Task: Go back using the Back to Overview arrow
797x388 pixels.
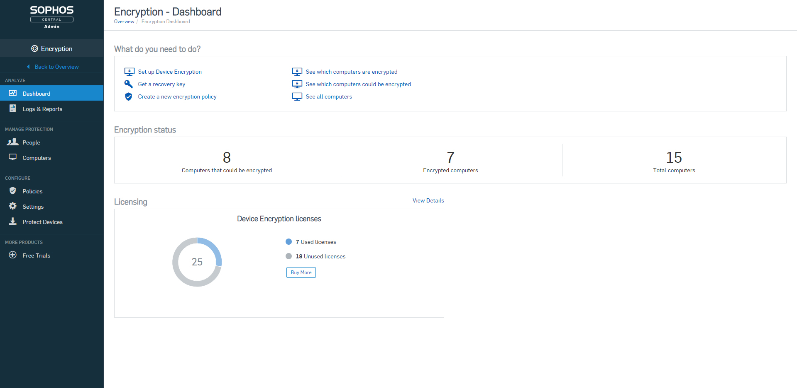Action: [x=28, y=67]
